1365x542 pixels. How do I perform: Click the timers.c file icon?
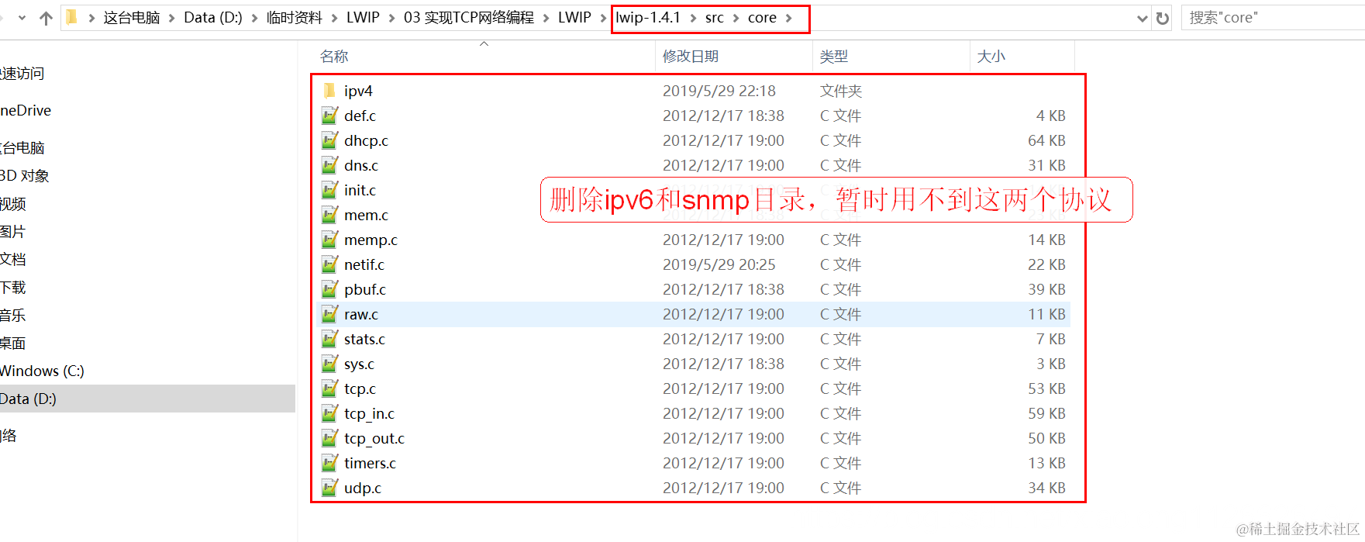click(329, 463)
